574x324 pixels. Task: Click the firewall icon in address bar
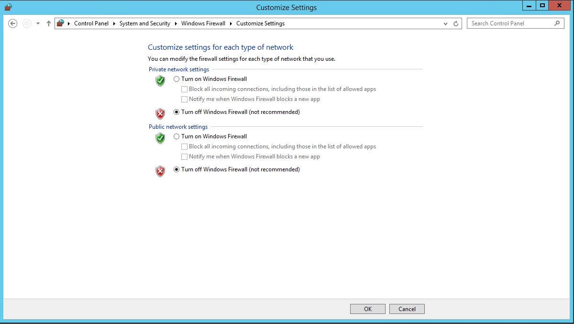[60, 23]
